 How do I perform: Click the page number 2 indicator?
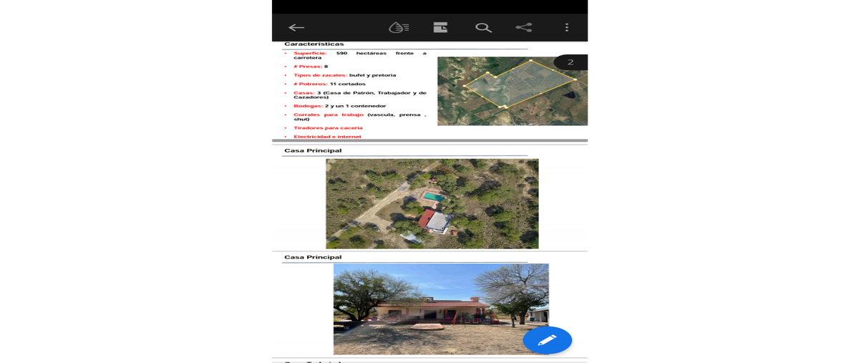click(x=571, y=62)
